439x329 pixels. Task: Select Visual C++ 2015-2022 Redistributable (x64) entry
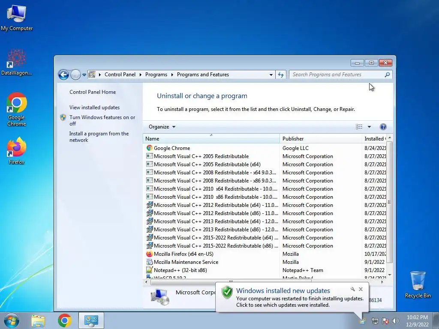[x=216, y=237]
